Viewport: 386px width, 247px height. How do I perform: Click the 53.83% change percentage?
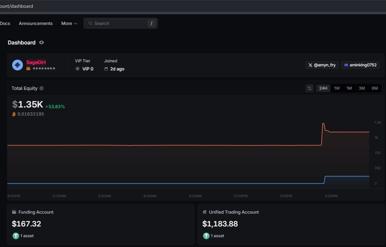click(57, 107)
